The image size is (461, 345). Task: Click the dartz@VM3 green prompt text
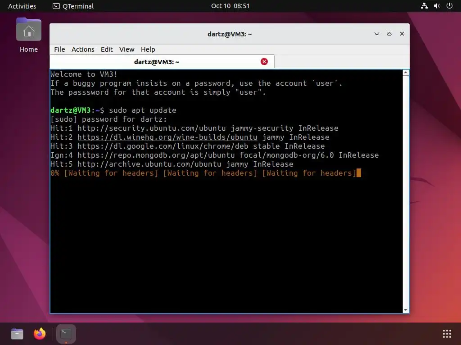71,111
